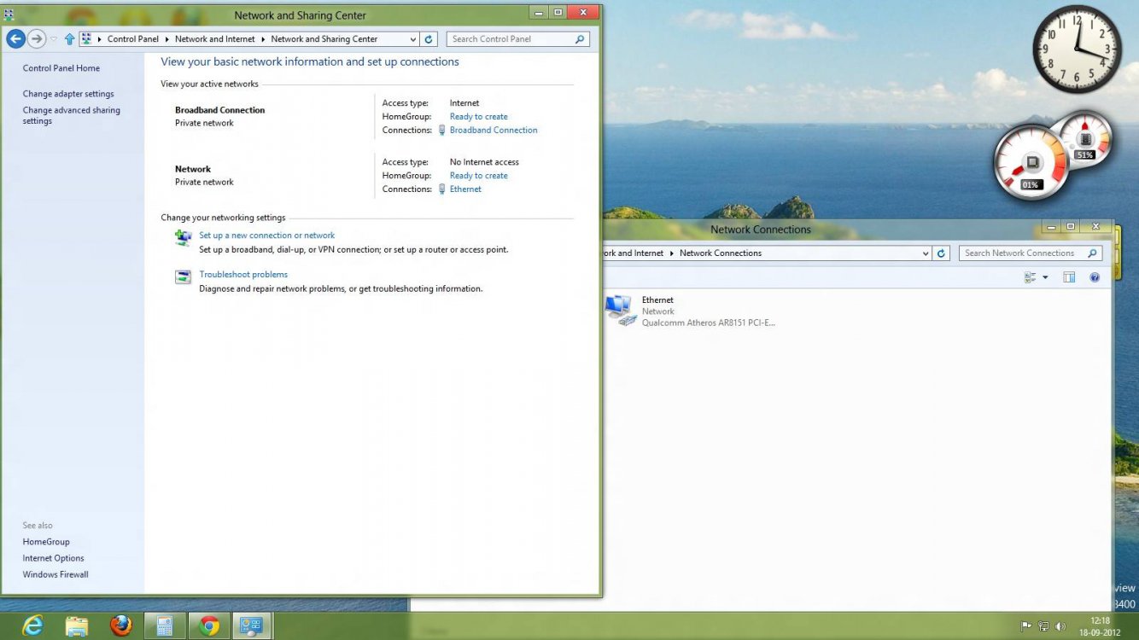Click Ready to create for Network HomeGroup
The width and height of the screenshot is (1139, 640).
pyautogui.click(x=479, y=176)
